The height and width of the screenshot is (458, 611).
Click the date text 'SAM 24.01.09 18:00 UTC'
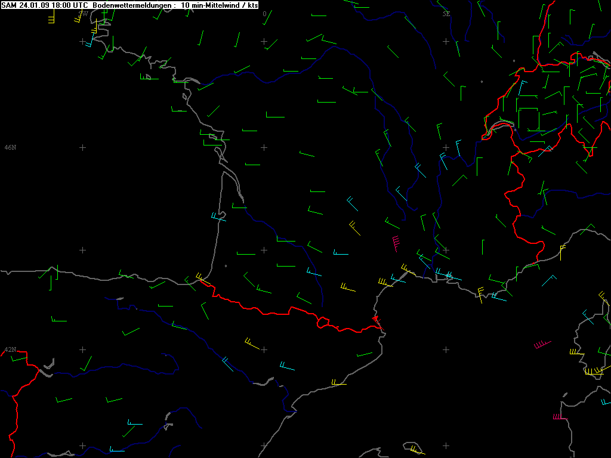click(x=45, y=5)
